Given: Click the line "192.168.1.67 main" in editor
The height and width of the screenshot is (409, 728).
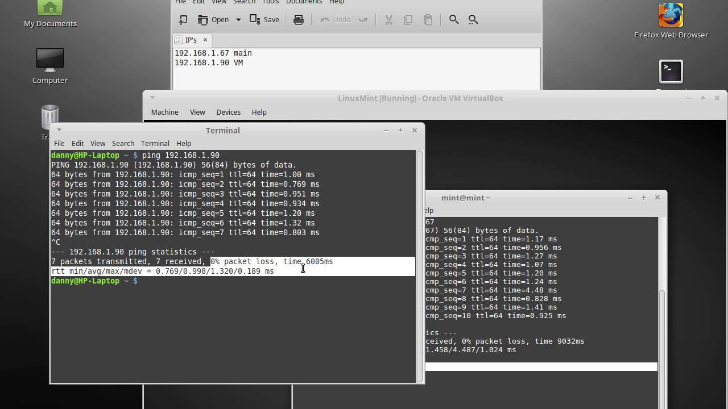Looking at the screenshot, I should (213, 53).
